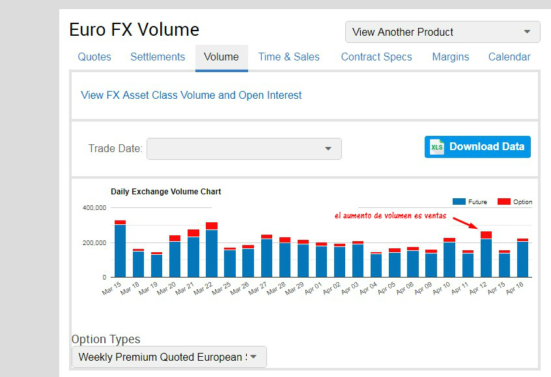This screenshot has height=377, width=551.
Task: Open View FX Asset Class Volume link
Action: pyautogui.click(x=191, y=96)
